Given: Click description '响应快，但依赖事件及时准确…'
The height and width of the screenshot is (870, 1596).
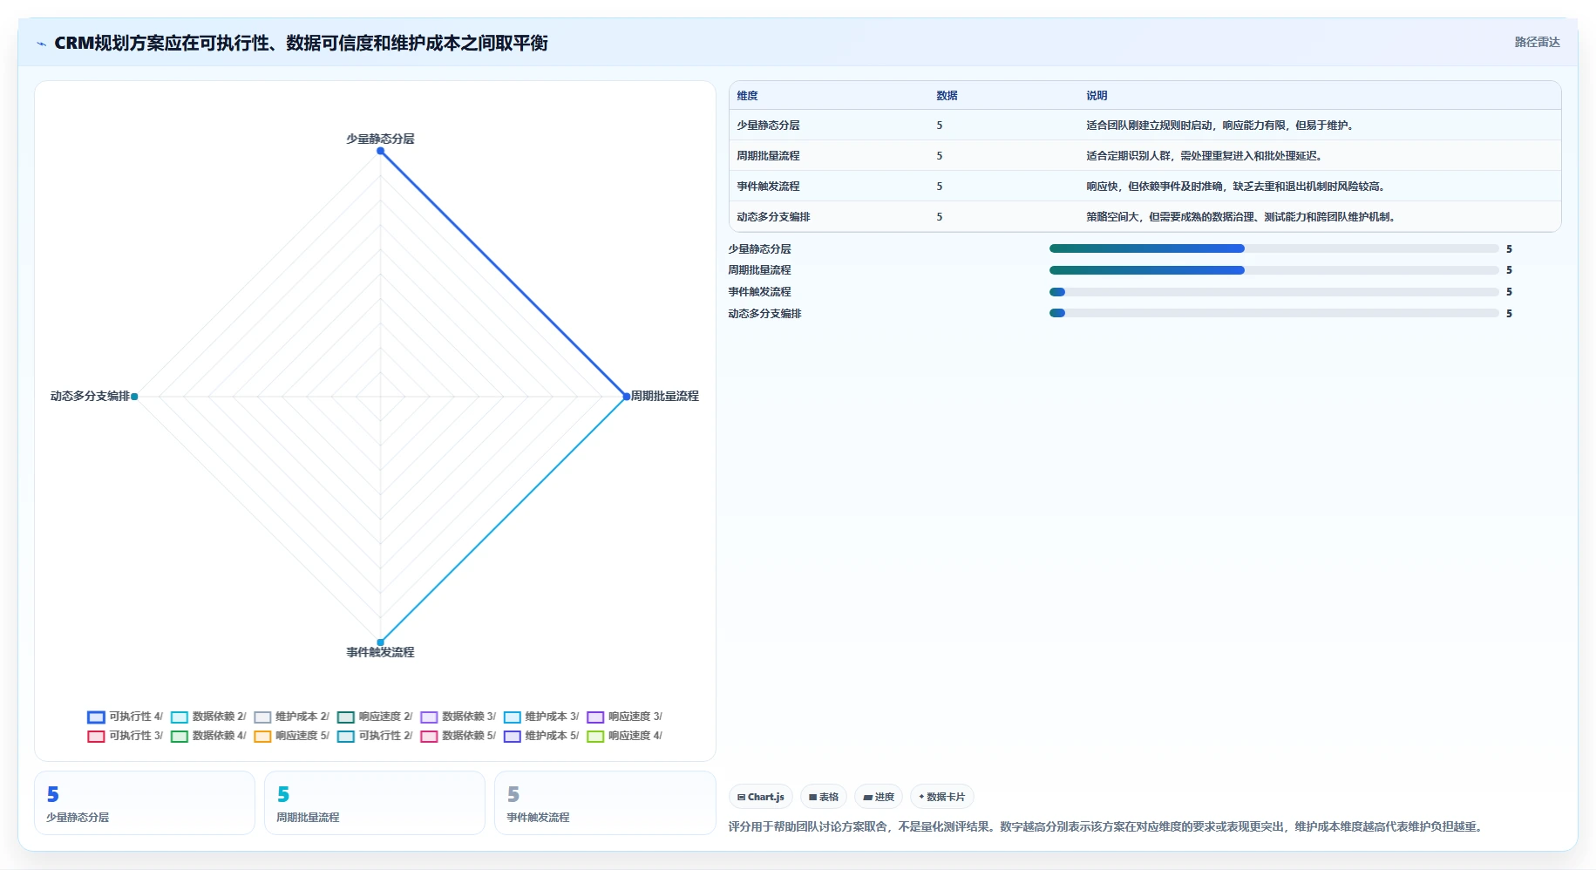Looking at the screenshot, I should (x=1236, y=187).
